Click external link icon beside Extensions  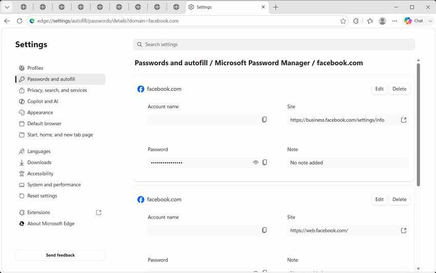98,212
